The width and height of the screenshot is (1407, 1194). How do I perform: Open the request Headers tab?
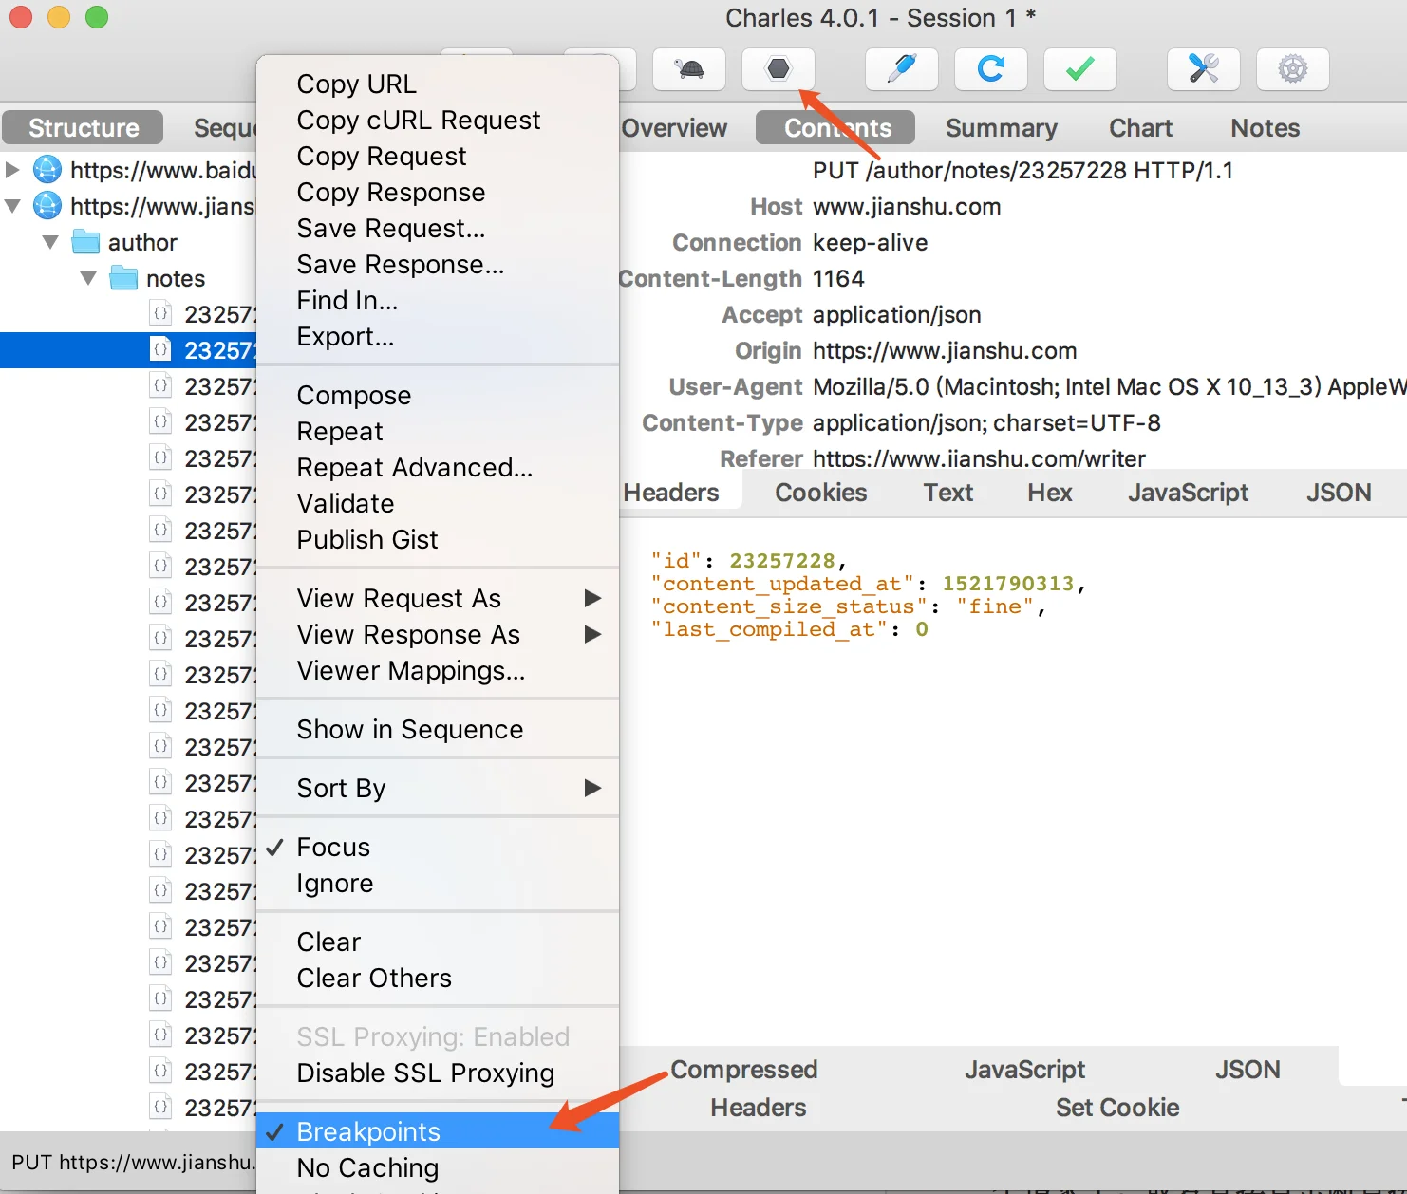pyautogui.click(x=671, y=493)
